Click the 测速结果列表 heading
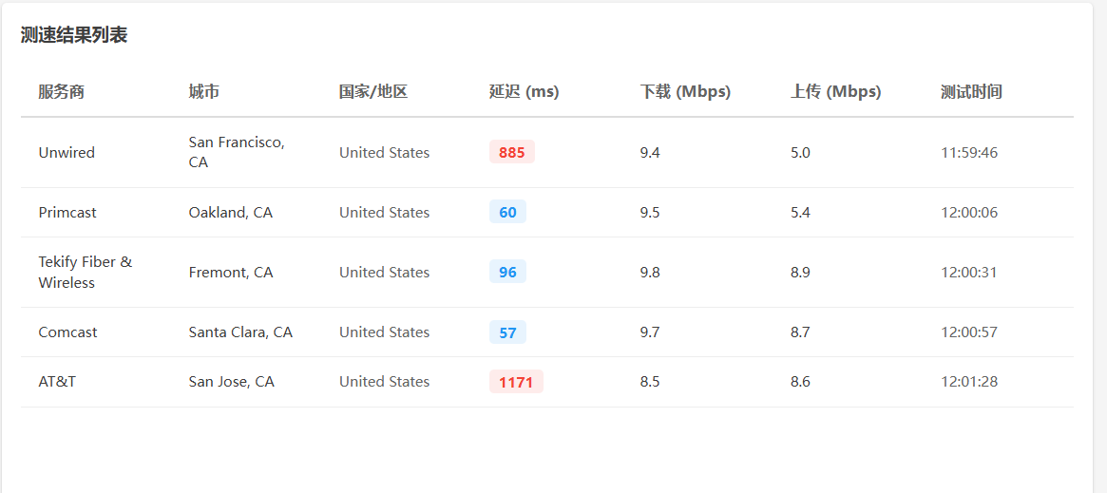Viewport: 1107px width, 493px height. coord(74,35)
